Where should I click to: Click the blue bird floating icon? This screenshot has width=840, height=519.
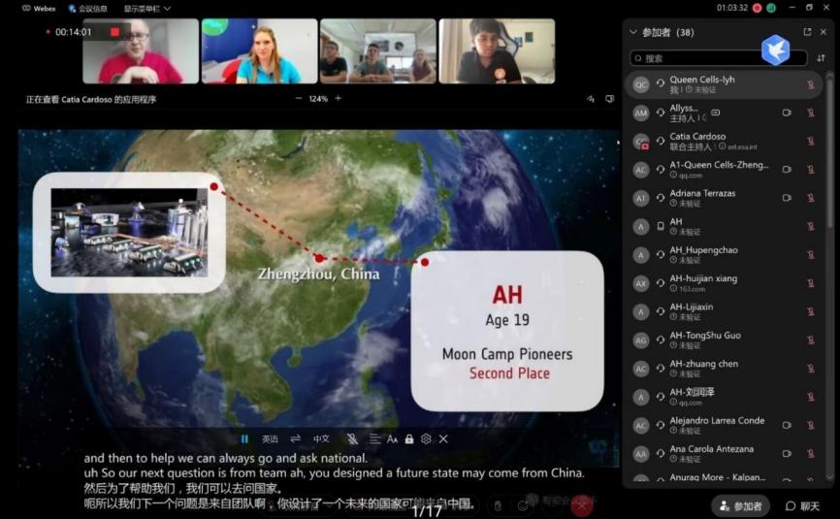tap(775, 49)
